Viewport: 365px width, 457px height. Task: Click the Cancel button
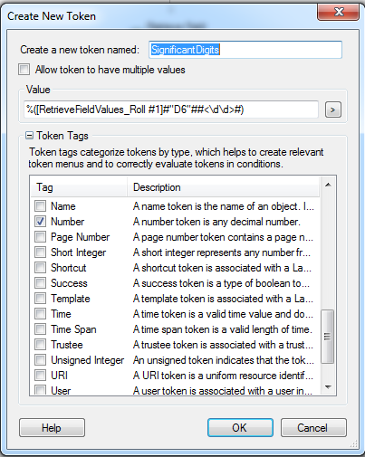pyautogui.click(x=313, y=427)
